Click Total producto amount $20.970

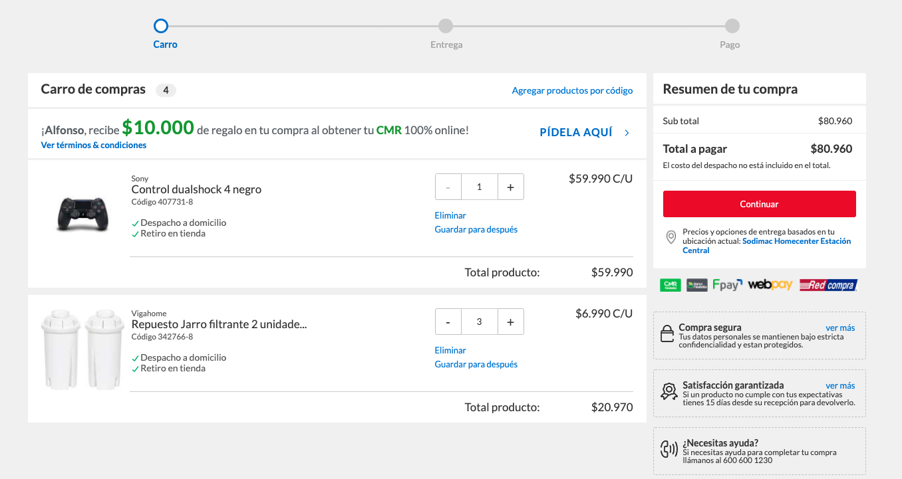coord(612,407)
